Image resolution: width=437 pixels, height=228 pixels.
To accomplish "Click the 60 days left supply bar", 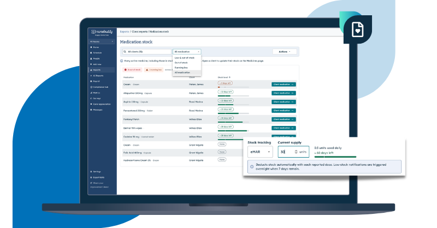I will [x=335, y=157].
